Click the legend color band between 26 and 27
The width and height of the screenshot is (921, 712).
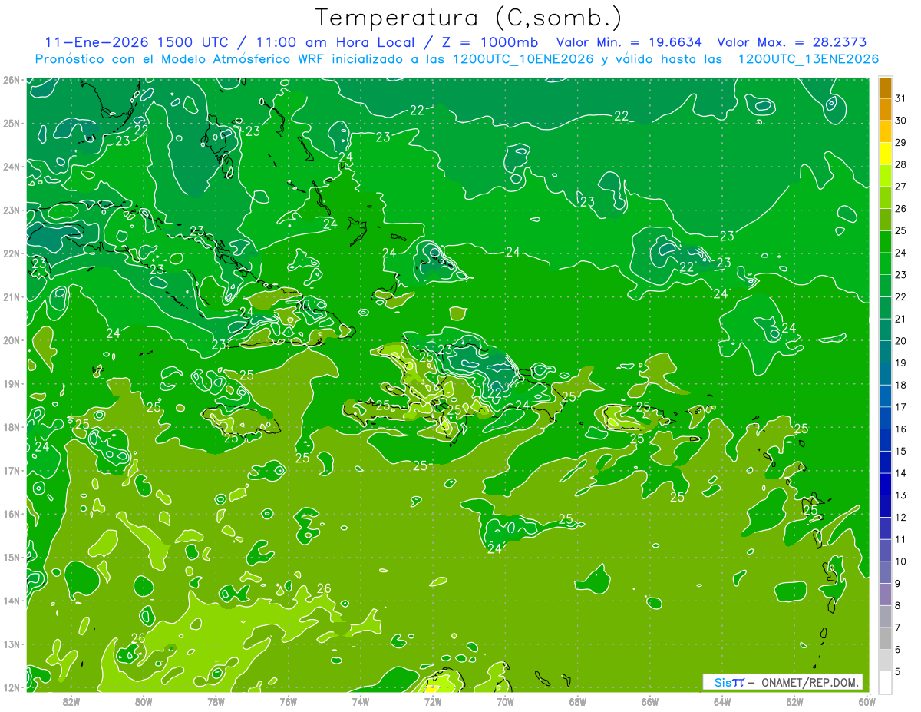[885, 197]
